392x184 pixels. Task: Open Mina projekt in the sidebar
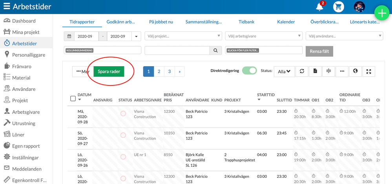point(26,32)
